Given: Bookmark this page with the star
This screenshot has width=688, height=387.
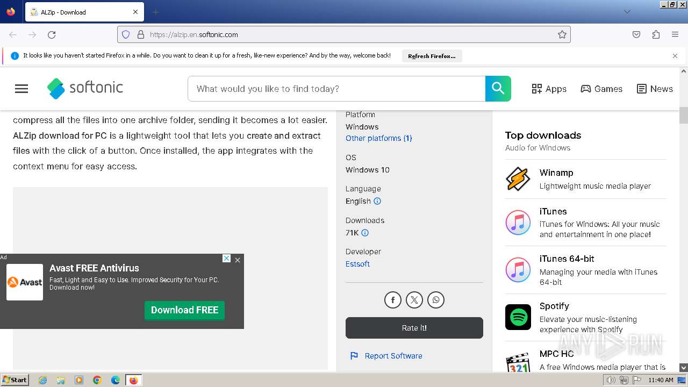Looking at the screenshot, I should coord(562,34).
